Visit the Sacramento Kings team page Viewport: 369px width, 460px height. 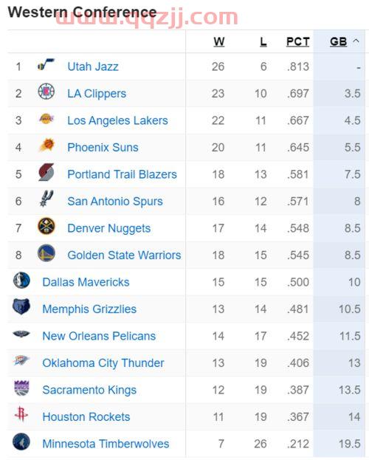89,390
